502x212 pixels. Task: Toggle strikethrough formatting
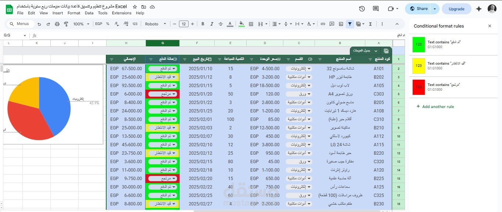pos(220,24)
